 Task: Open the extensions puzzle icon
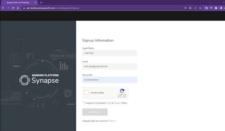216,8
